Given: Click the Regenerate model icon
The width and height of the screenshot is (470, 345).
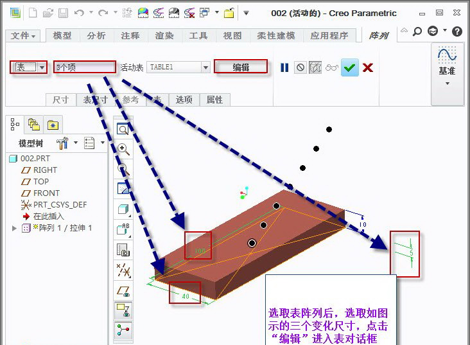Looking at the screenshot, I should tap(127, 13).
